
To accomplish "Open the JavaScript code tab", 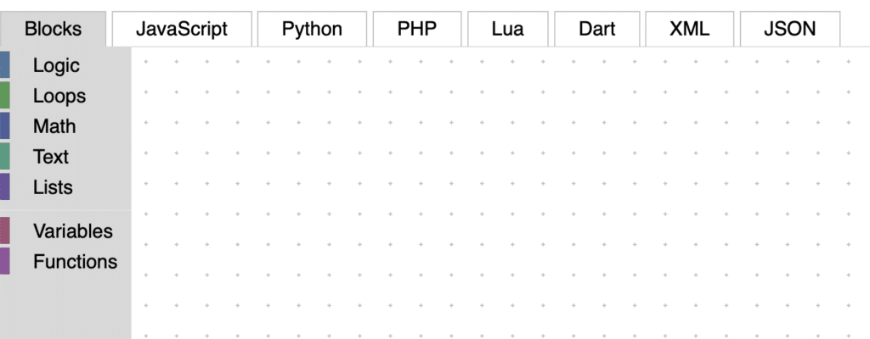I will [x=182, y=29].
